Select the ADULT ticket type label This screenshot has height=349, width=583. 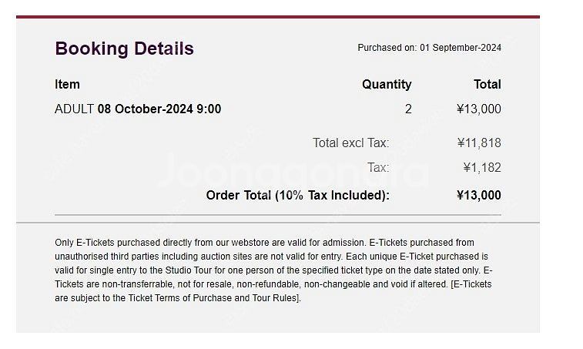tap(74, 109)
